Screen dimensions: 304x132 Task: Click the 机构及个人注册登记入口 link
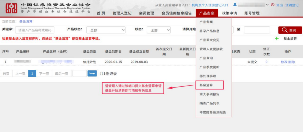[210, 5]
